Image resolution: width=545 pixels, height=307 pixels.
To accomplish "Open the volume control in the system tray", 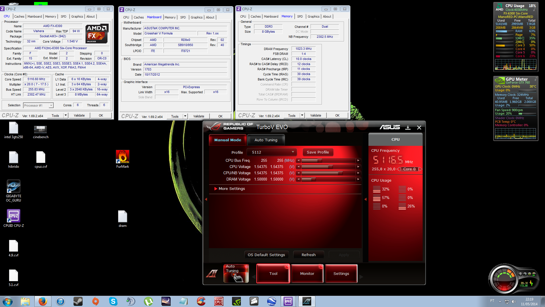I will click(513, 302).
